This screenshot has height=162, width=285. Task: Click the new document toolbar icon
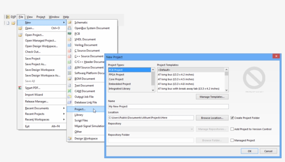point(8,23)
